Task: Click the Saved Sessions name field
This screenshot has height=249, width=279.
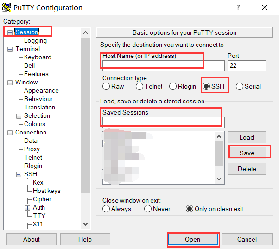Action: tap(163, 122)
